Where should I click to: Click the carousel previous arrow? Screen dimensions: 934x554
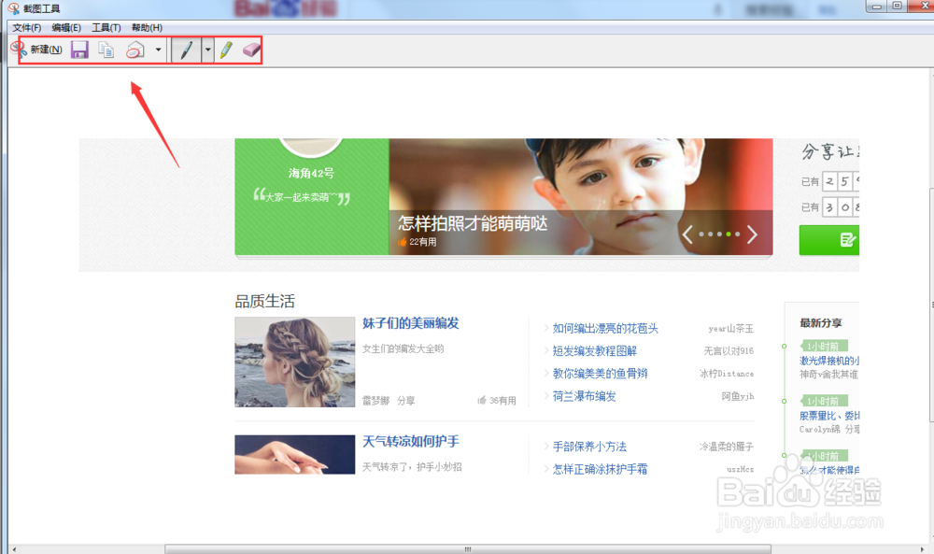click(x=688, y=235)
